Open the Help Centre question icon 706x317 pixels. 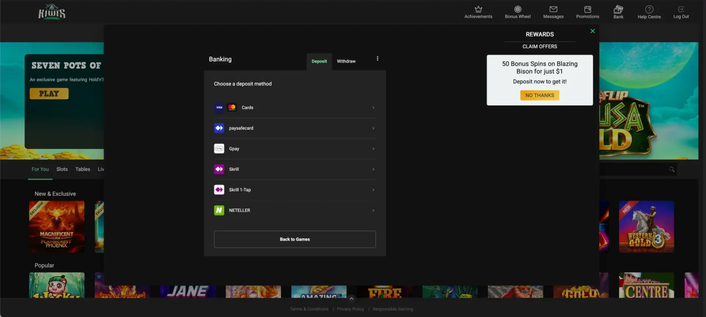649,9
